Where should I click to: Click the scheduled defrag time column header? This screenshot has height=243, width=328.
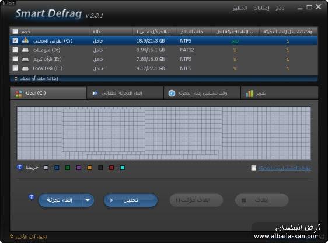[288, 32]
